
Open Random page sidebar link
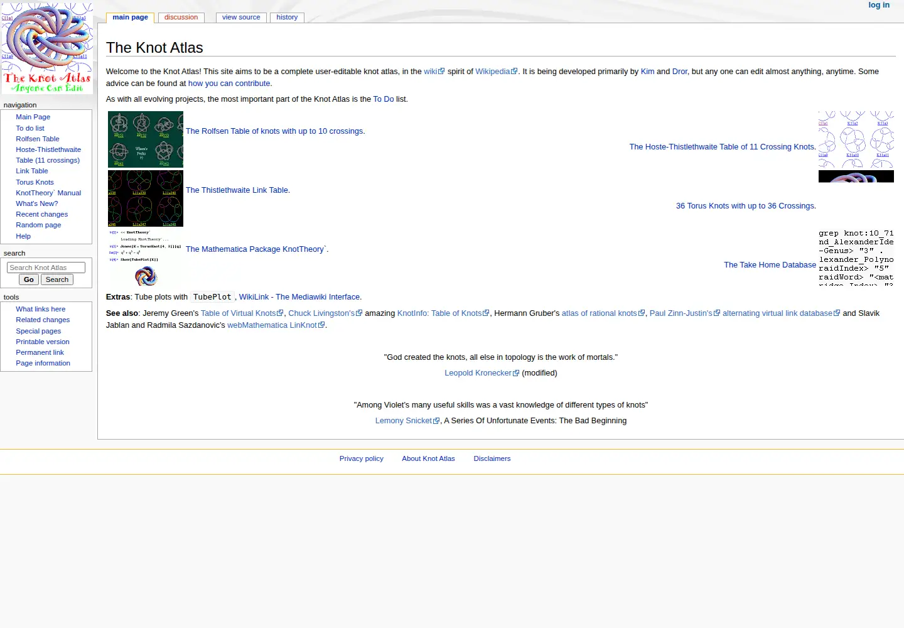tap(38, 225)
